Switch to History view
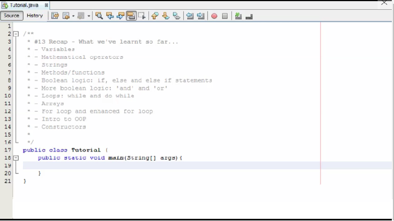 (x=35, y=16)
